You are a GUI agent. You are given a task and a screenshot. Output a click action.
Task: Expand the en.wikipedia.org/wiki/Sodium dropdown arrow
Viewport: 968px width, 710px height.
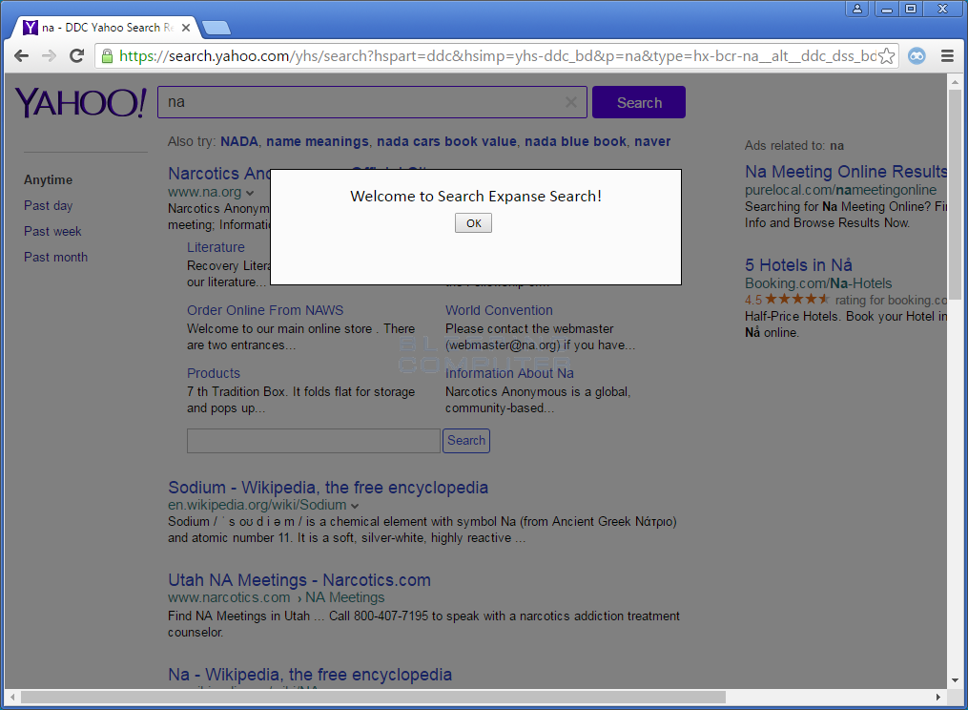(355, 506)
